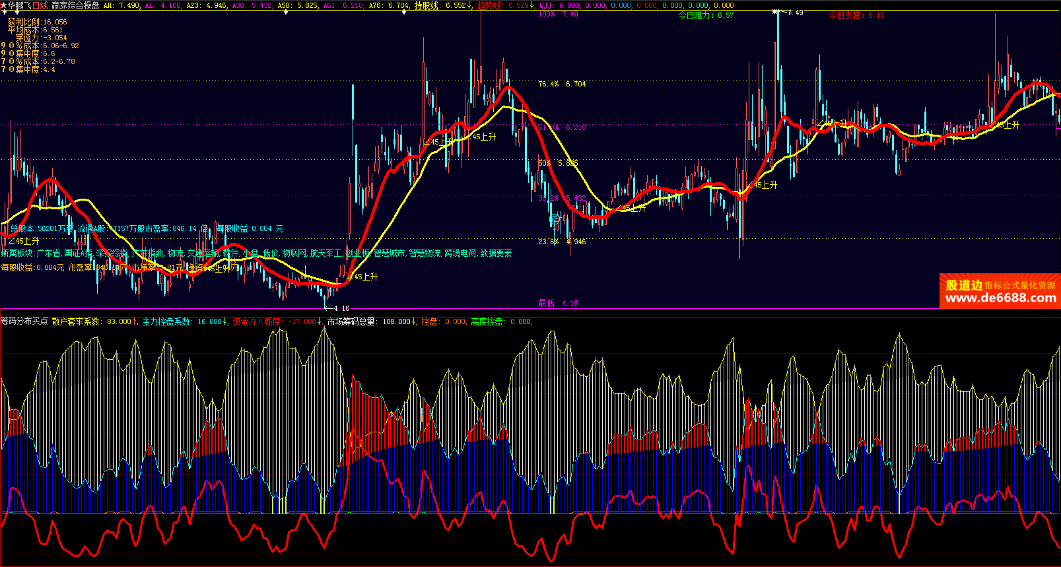
Task: Click the 获利比例 16.056 readout
Action: (37, 22)
